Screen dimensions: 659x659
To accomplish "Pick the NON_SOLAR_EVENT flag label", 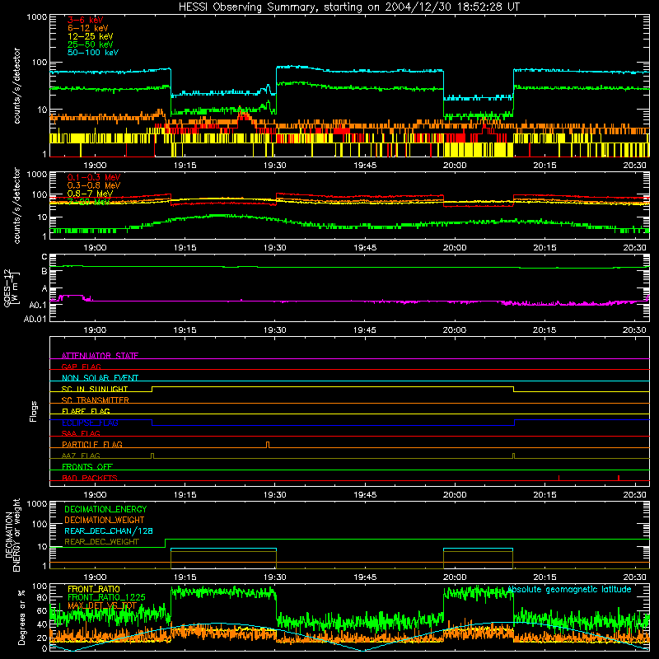I will (x=100, y=378).
